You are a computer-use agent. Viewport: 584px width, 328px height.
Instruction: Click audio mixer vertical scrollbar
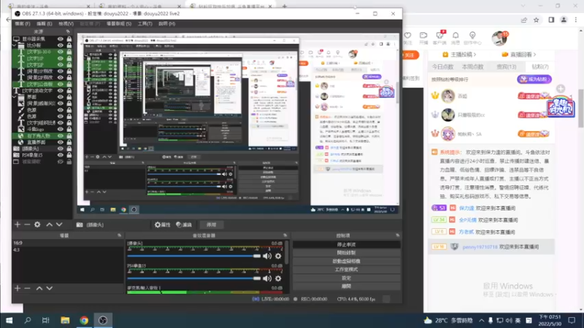[286, 252]
